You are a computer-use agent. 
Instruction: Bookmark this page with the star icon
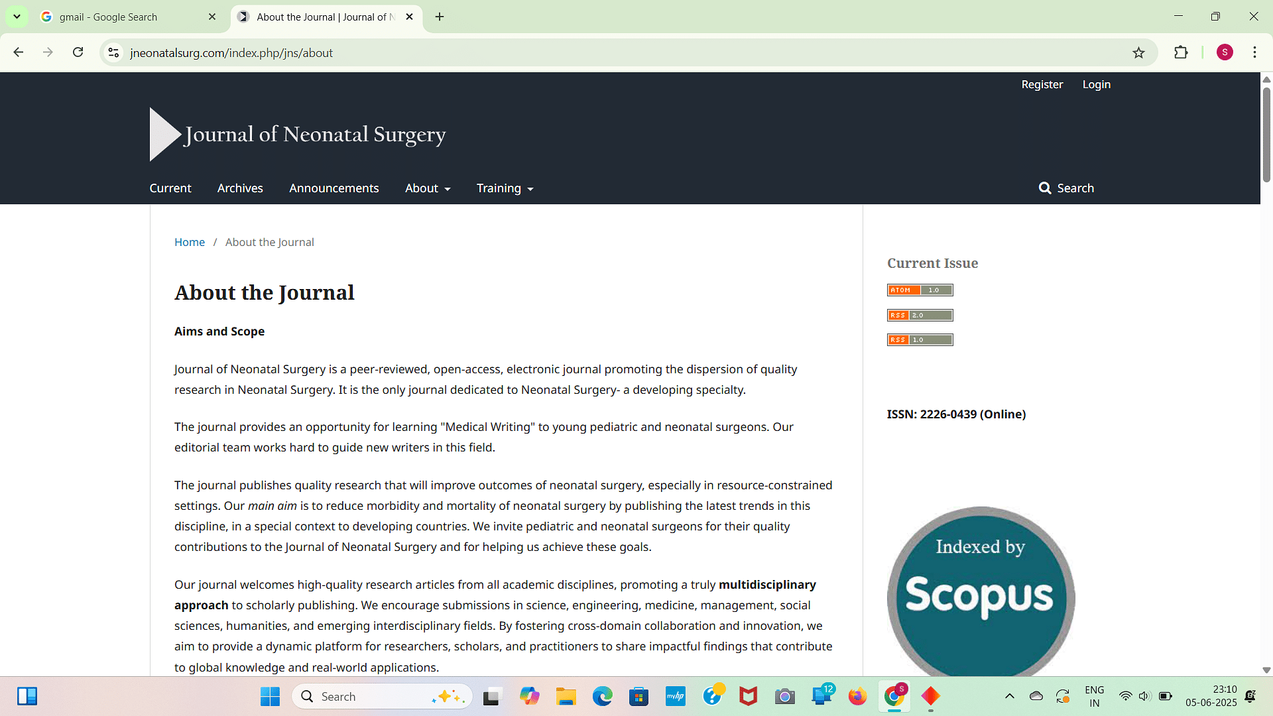click(1138, 52)
